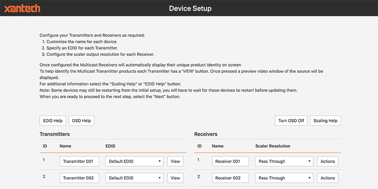Edit the Receiver 001 name field
This screenshot has width=378, height=189.
point(231,162)
